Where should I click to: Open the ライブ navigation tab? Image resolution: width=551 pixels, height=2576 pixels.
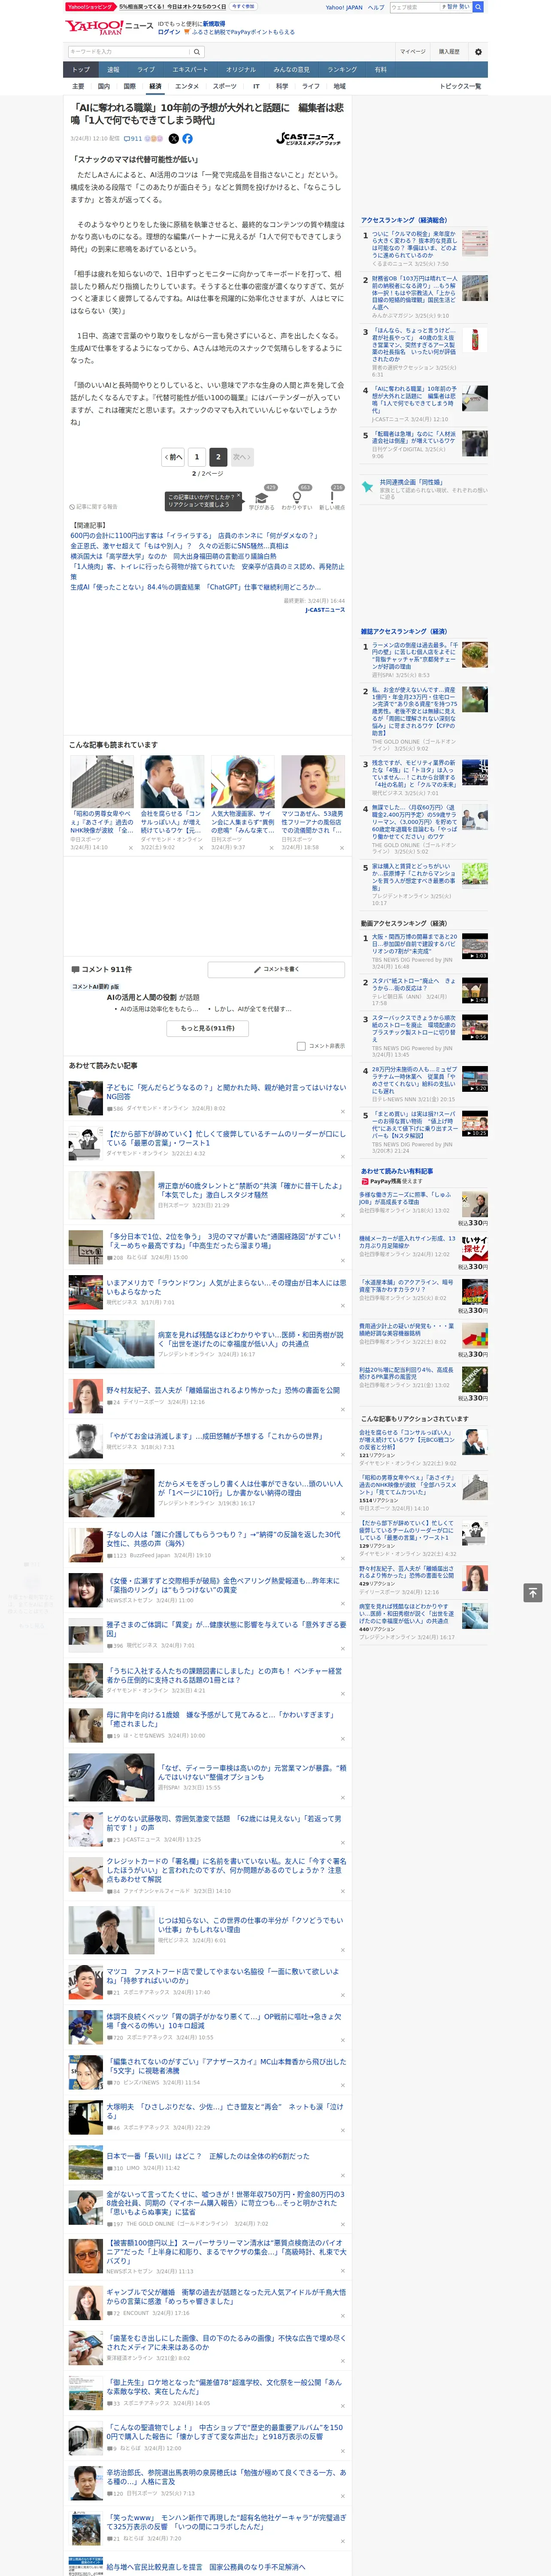pyautogui.click(x=146, y=70)
